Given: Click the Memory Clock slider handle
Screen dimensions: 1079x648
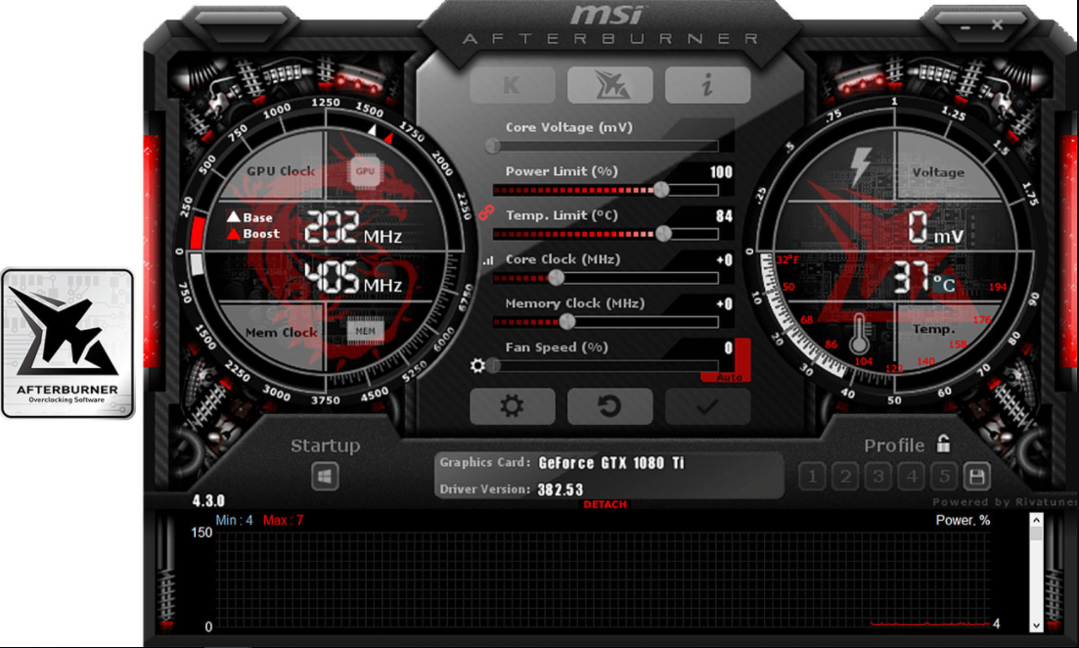Looking at the screenshot, I should tap(567, 321).
